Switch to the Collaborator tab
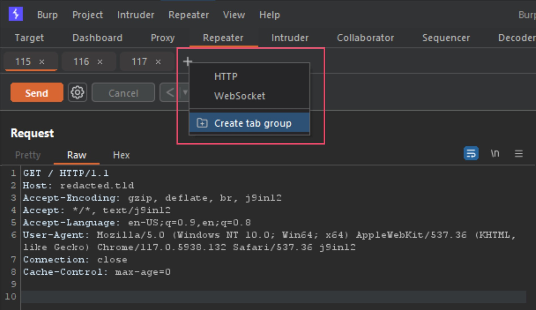The height and width of the screenshot is (310, 536). [365, 38]
